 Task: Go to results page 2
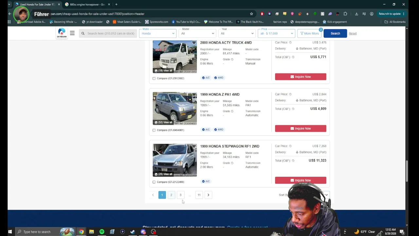click(x=171, y=195)
